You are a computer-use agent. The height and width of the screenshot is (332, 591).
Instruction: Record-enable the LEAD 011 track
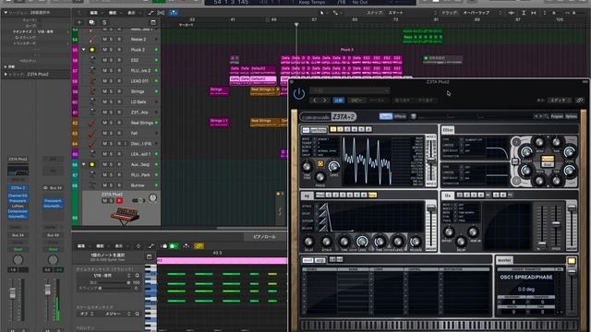pyautogui.click(x=119, y=81)
